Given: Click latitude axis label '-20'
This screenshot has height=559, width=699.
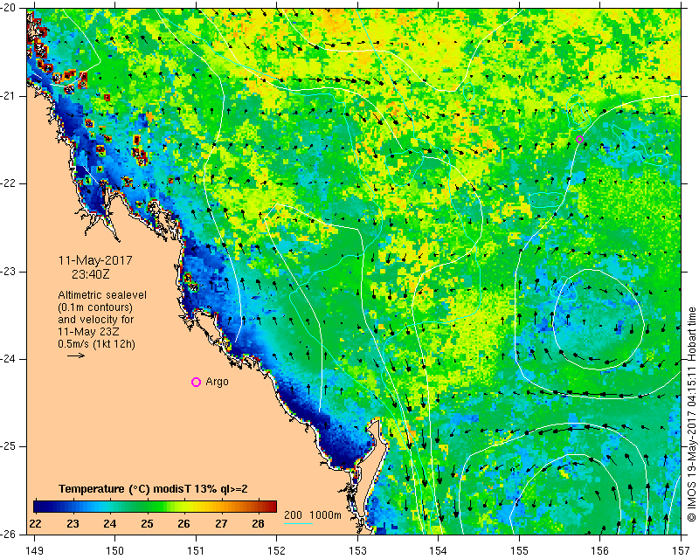Looking at the screenshot, I should [x=9, y=8].
